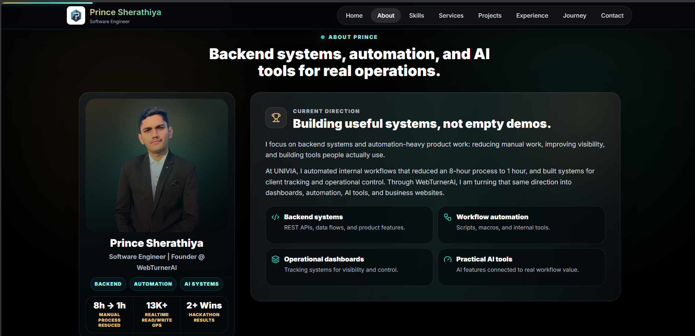Viewport: 695px width, 336px height.
Task: Navigate to Projects
Action: (490, 15)
